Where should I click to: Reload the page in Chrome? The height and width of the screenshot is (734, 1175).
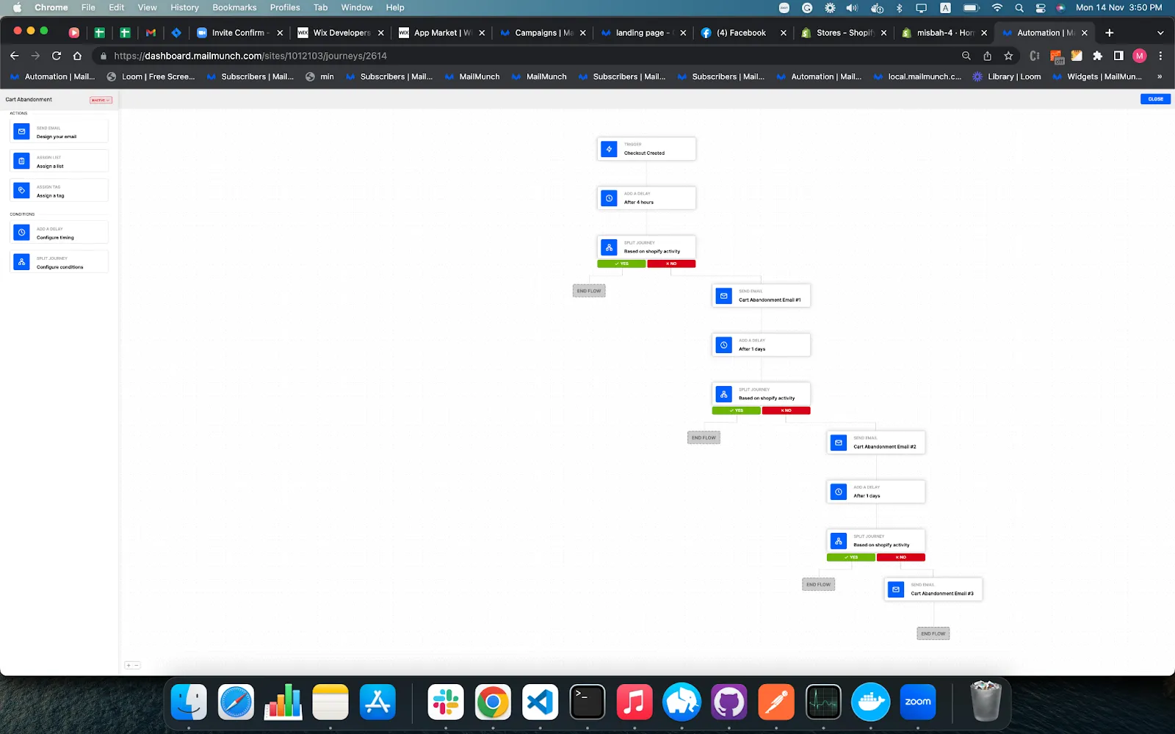[57, 56]
